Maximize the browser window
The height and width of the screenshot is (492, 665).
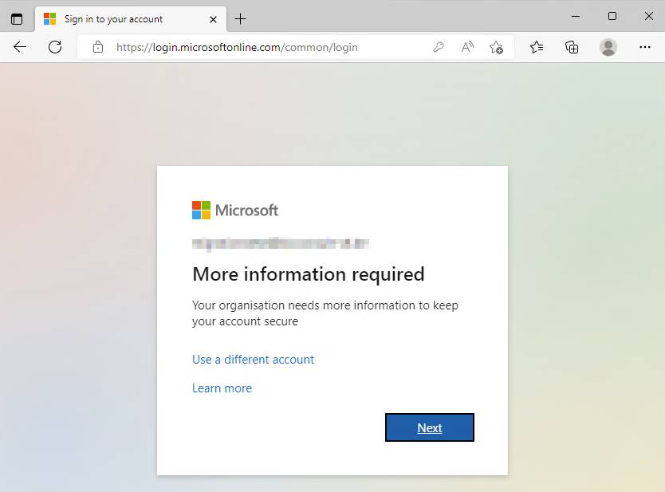point(612,16)
